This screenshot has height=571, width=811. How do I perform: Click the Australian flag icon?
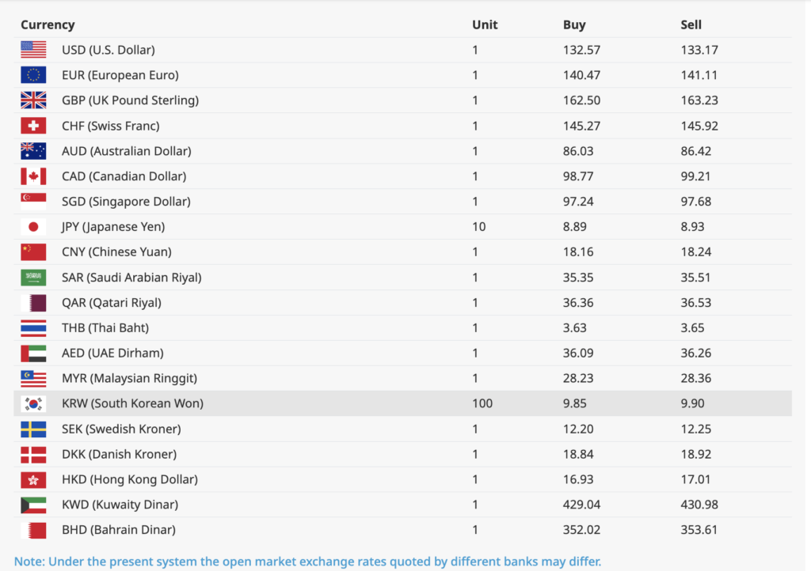click(x=33, y=151)
